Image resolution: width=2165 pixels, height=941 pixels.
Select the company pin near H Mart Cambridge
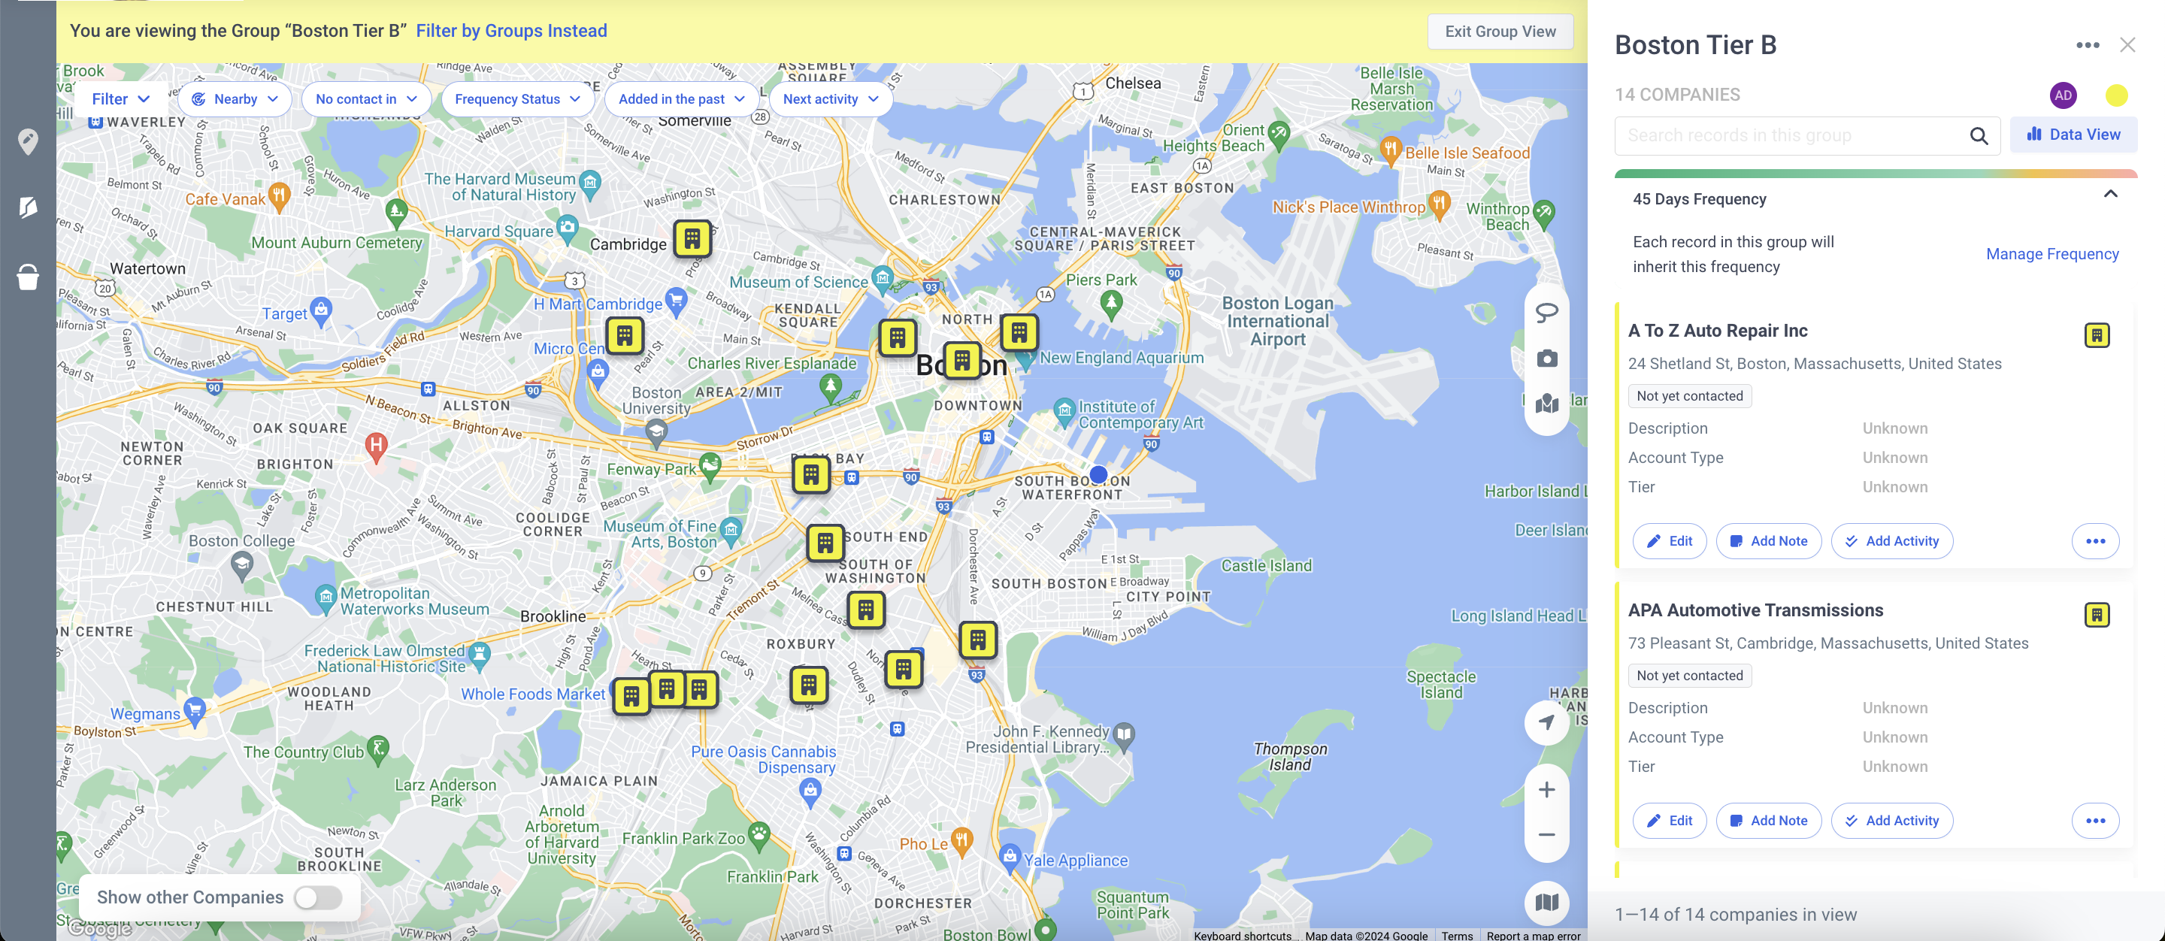pos(625,336)
